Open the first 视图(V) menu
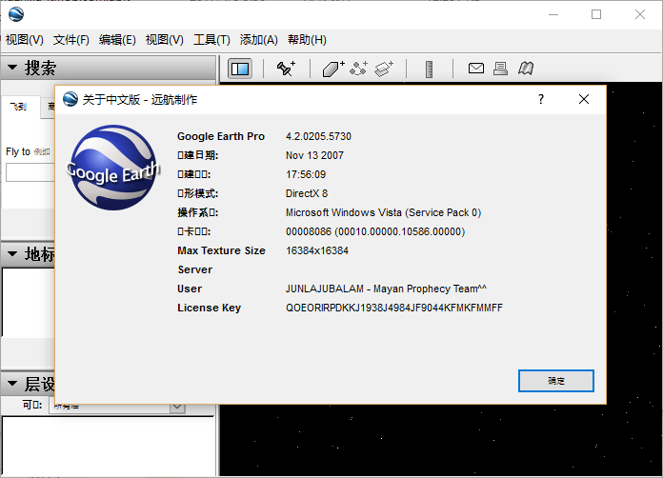Image resolution: width=663 pixels, height=478 pixels. coord(25,40)
